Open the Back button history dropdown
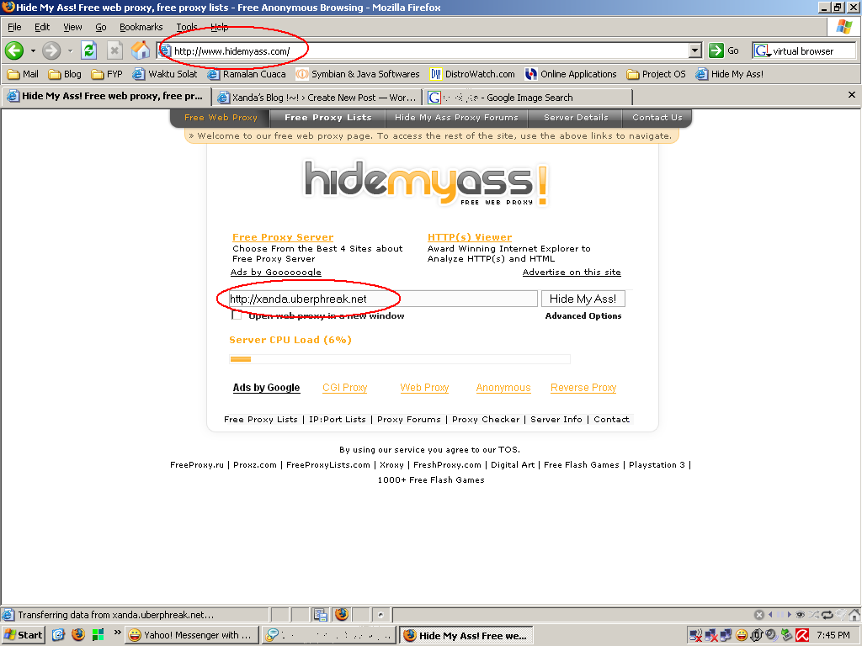The image size is (862, 646). click(x=33, y=51)
